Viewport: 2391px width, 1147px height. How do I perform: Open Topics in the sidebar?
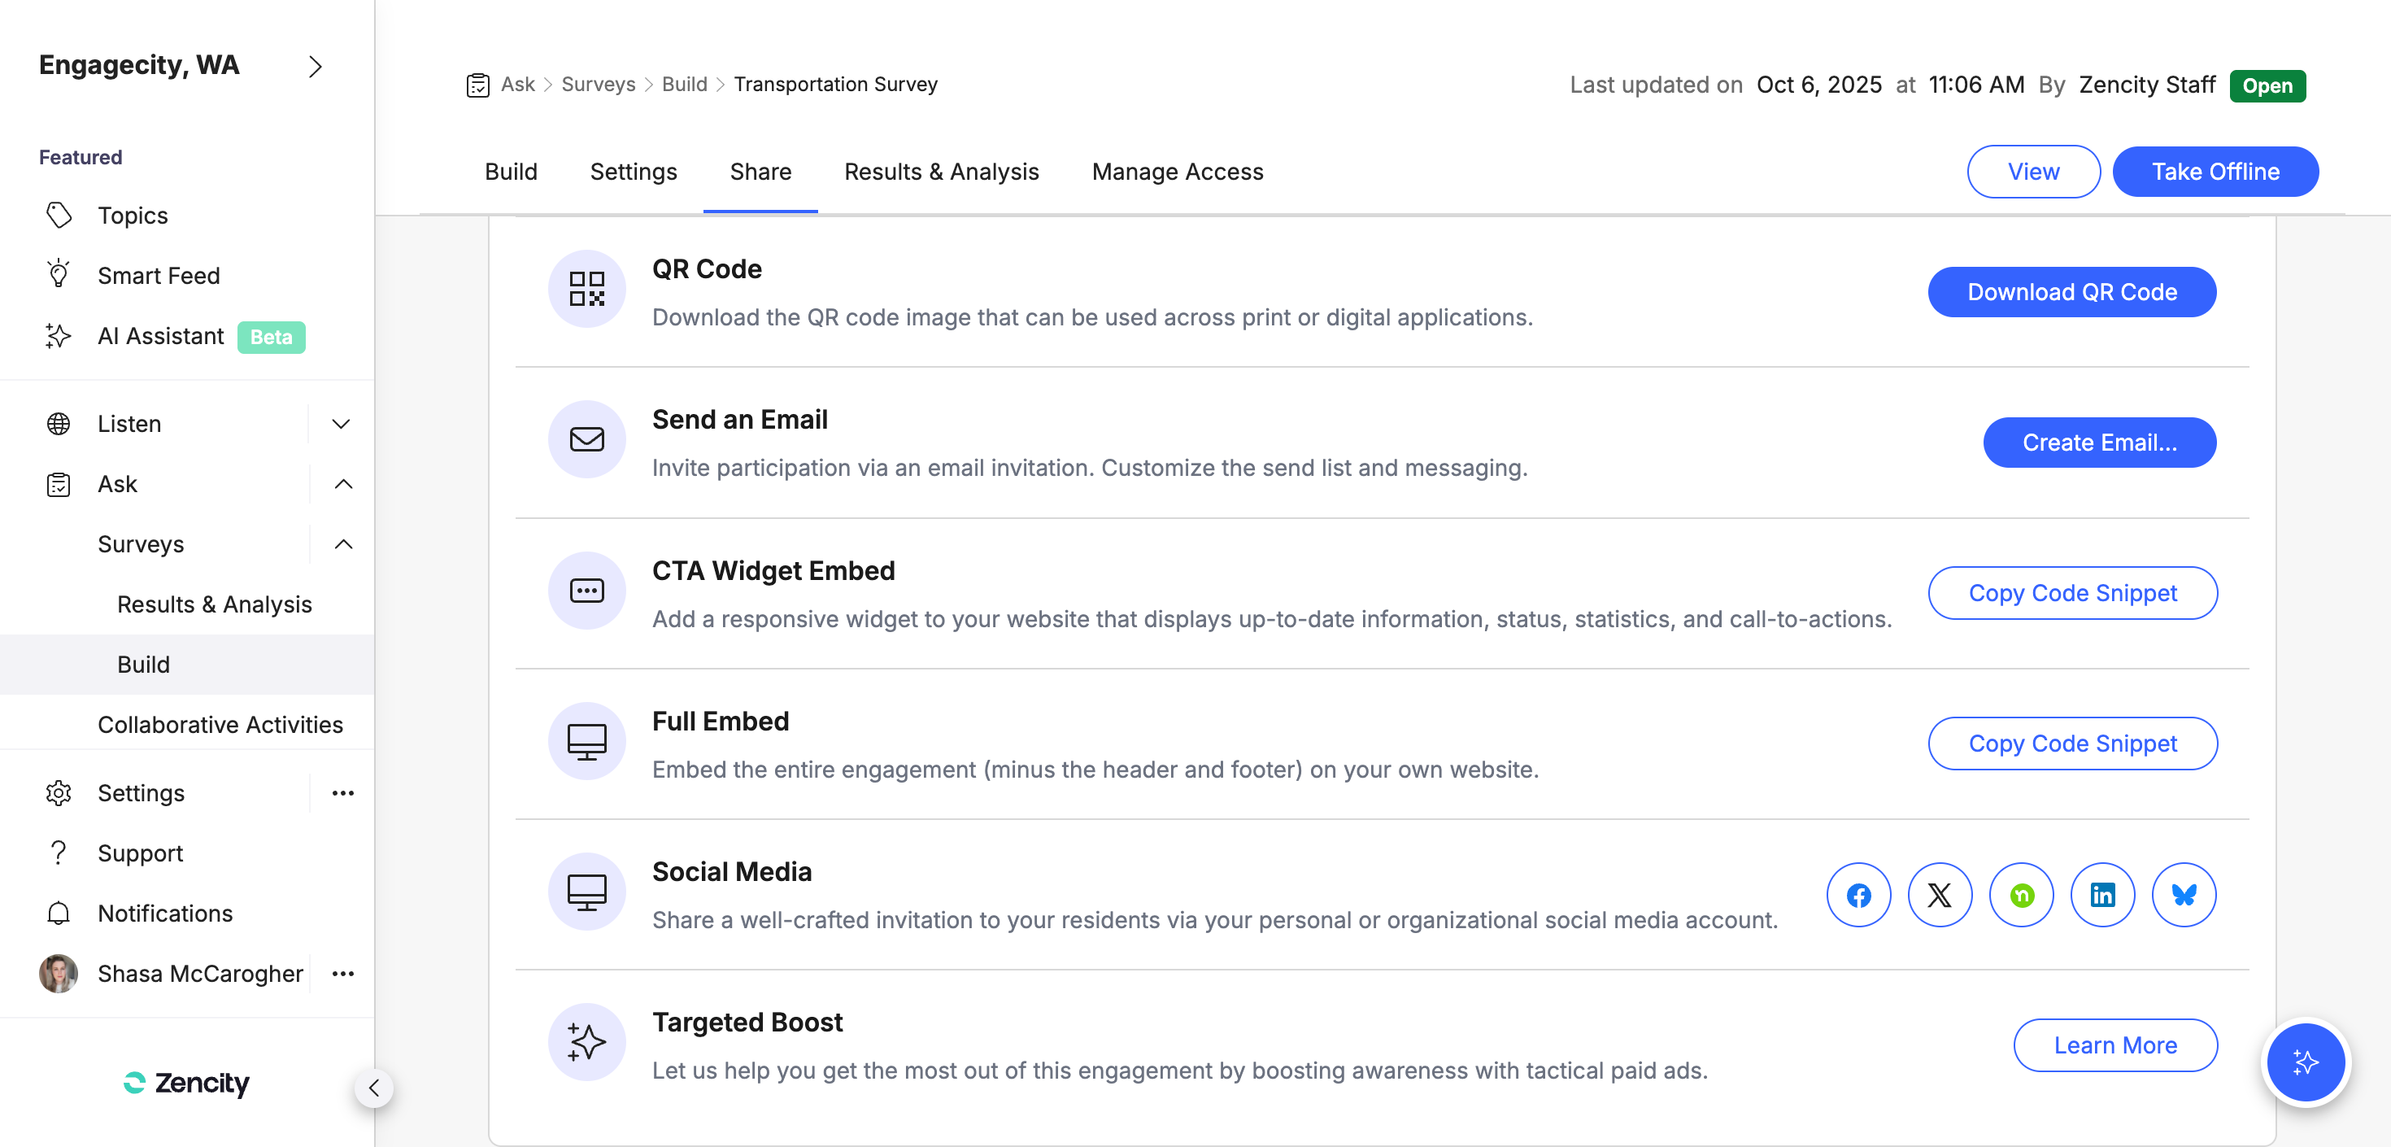pos(133,215)
